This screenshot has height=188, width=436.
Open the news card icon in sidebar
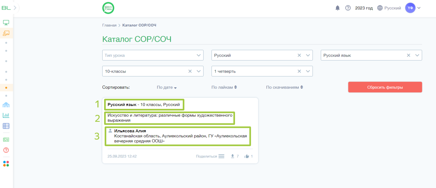(x=6, y=140)
